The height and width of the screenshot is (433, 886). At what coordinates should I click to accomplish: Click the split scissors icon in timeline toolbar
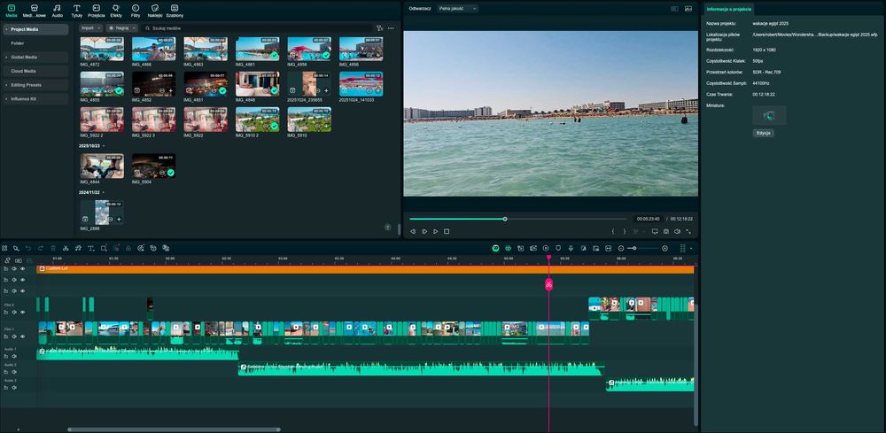click(66, 248)
